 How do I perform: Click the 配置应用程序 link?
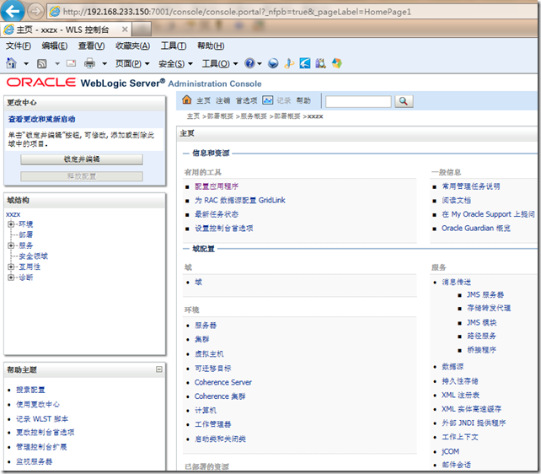(217, 186)
